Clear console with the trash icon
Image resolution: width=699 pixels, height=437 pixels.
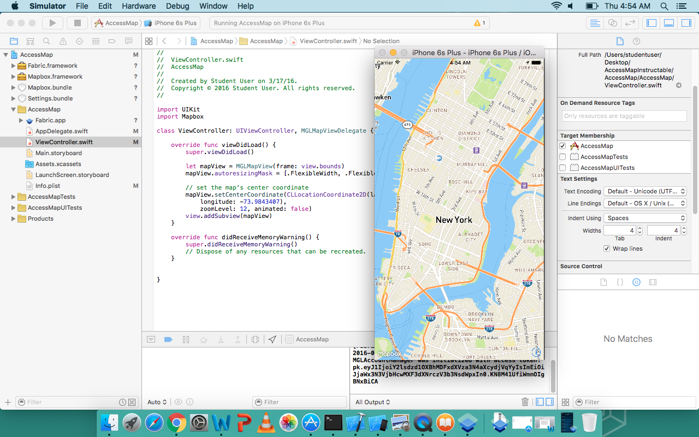(525, 402)
